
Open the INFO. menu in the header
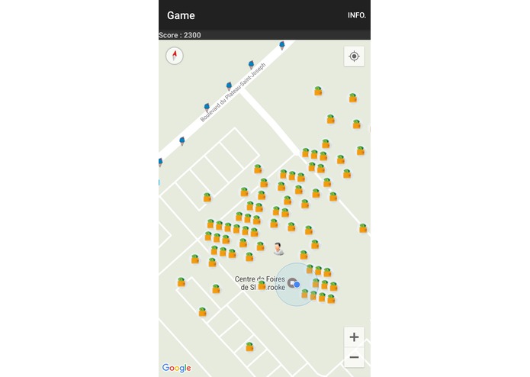[357, 15]
